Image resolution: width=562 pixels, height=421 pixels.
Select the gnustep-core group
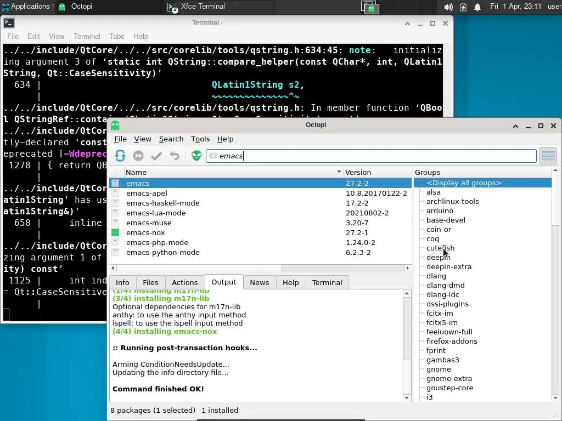click(x=449, y=388)
